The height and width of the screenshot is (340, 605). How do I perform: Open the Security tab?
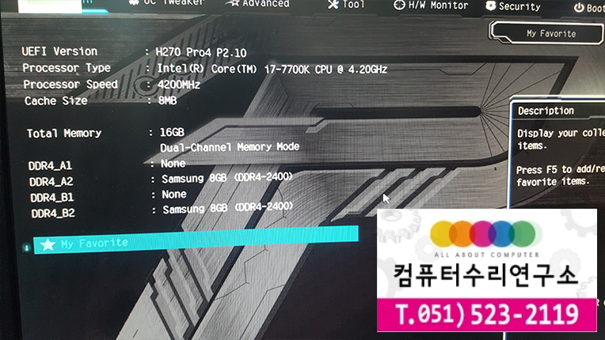click(x=514, y=6)
